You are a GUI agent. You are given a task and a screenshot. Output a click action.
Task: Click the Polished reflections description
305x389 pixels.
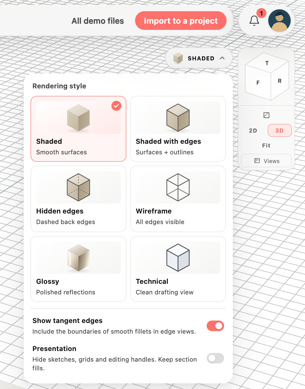tap(66, 292)
